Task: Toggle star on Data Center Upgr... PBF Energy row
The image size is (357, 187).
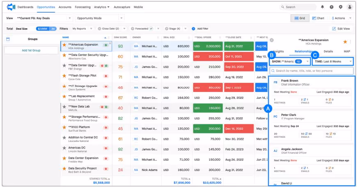Action: [64, 66]
